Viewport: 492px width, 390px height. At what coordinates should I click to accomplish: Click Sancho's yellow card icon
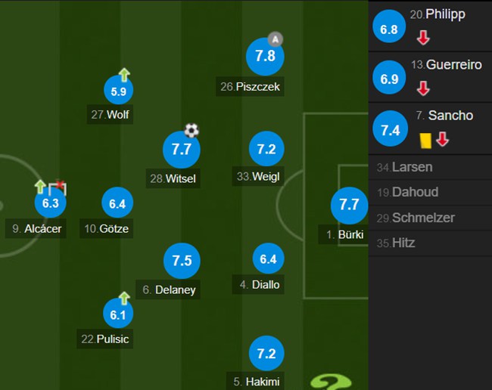[425, 141]
